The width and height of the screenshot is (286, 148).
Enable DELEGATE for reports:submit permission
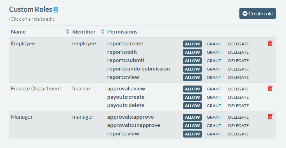238,61
